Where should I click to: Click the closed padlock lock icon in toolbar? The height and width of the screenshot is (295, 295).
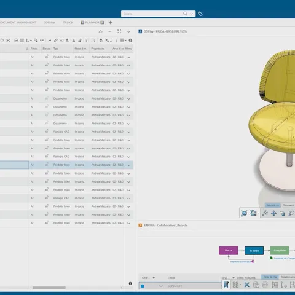[74, 41]
